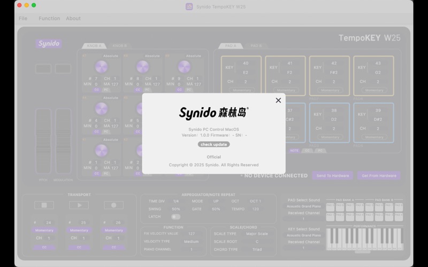Click the purple Synido logo badge
Viewport: 428px width, 267px height.
(x=49, y=44)
